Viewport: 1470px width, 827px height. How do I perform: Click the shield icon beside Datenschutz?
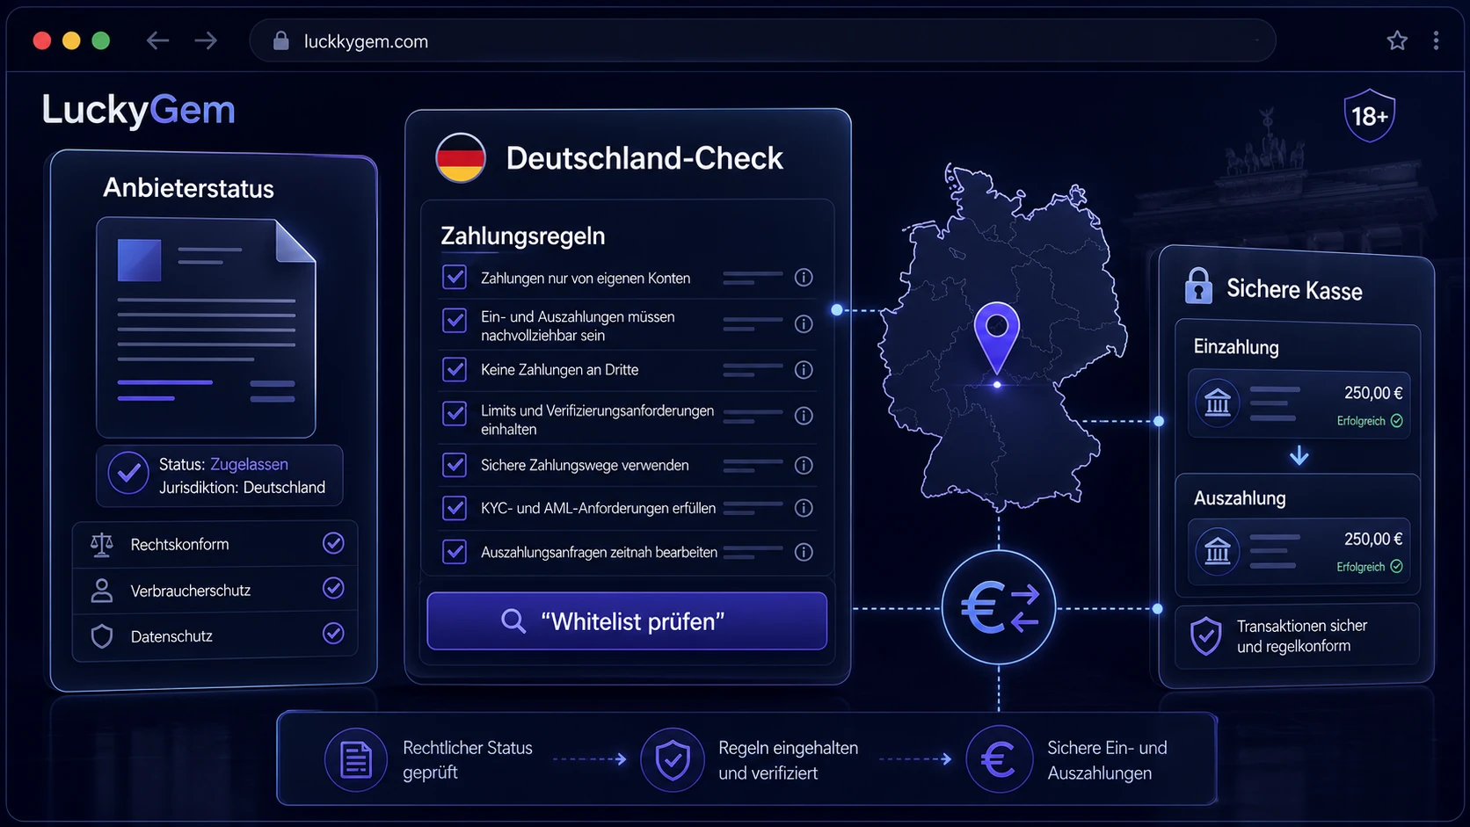click(102, 635)
